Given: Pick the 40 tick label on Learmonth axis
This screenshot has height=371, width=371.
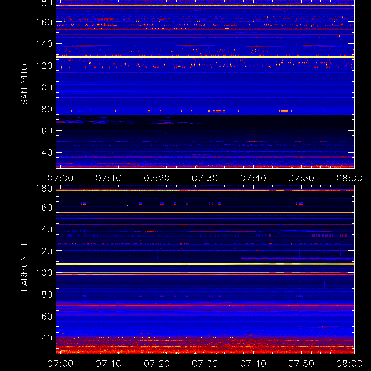Looking at the screenshot, I should [47, 338].
